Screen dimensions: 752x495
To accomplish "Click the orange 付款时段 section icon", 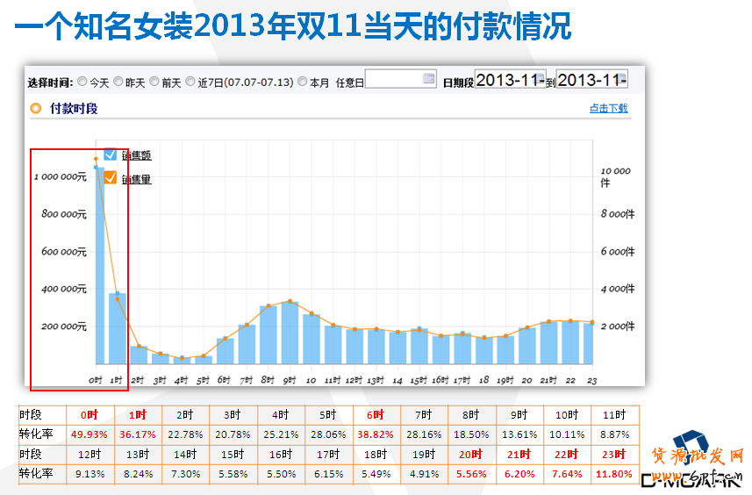I will pos(36,108).
